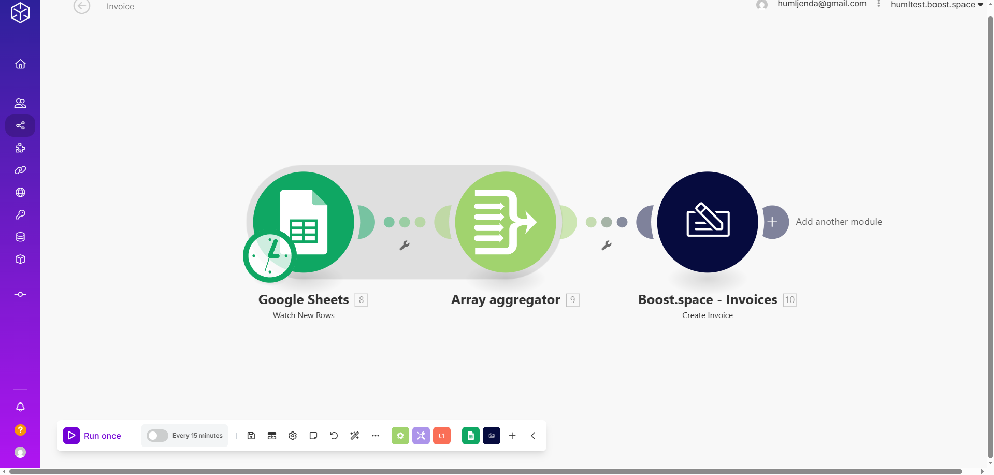
Task: Open the Webhooks globe icon in sidebar
Action: click(20, 192)
